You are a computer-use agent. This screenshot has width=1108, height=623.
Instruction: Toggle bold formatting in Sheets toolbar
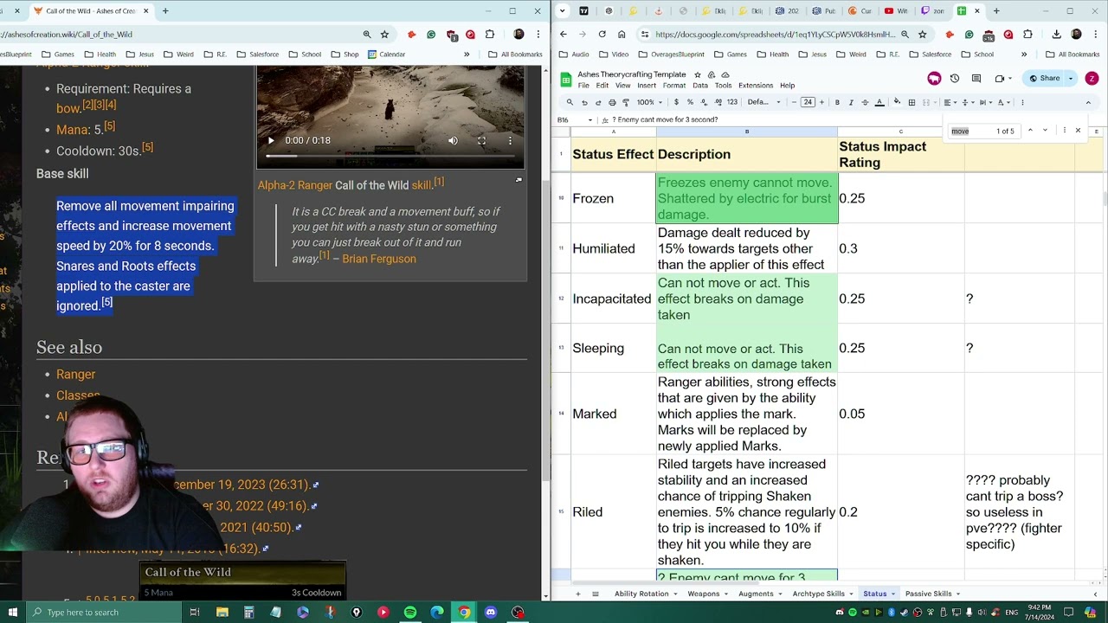[x=837, y=102]
